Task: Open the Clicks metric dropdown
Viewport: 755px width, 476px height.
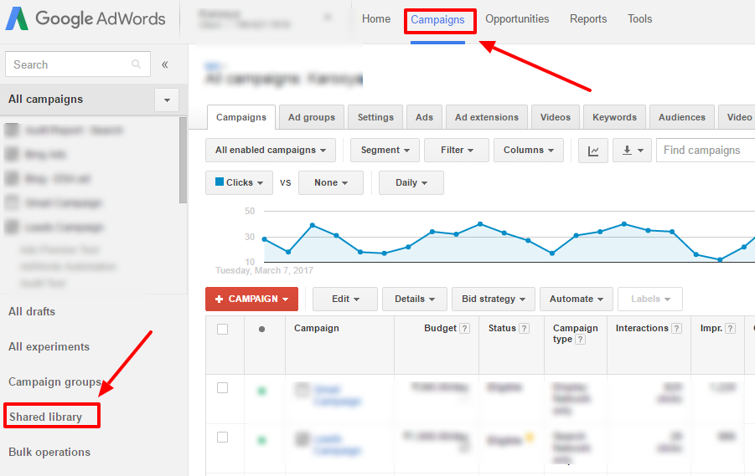Action: 240,182
